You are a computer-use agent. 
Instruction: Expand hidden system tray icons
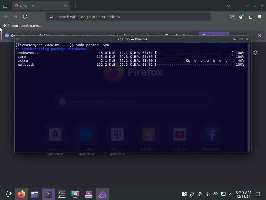(x=231, y=194)
